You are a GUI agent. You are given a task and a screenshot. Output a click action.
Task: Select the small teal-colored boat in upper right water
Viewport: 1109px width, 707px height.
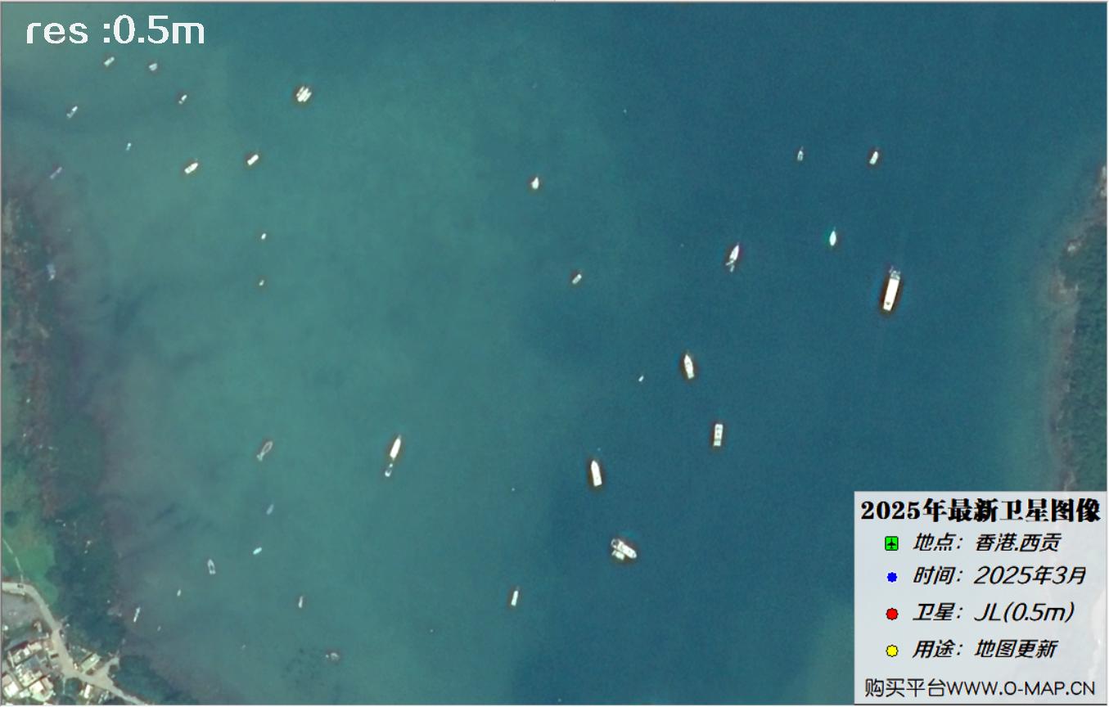832,238
